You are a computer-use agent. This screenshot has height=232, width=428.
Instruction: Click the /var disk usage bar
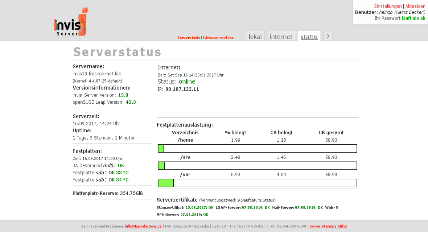258,183
